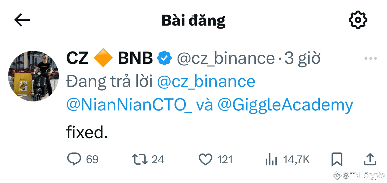387x183 pixels.
Task: Open post settings gear icon
Action: click(x=358, y=20)
